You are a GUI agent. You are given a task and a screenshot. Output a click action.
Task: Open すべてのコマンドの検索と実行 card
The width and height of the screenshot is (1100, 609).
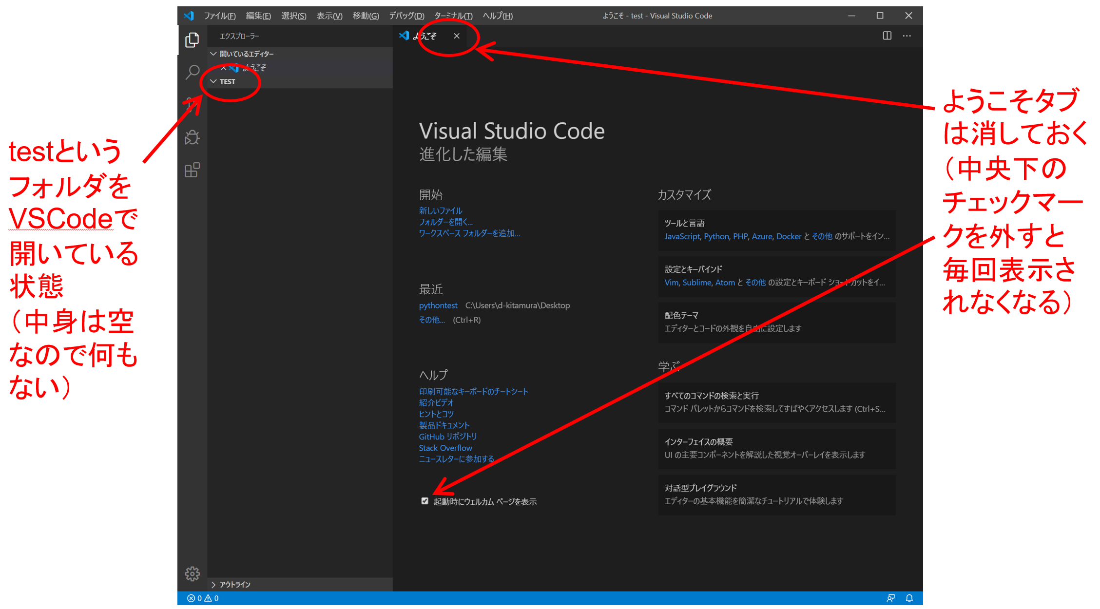777,402
